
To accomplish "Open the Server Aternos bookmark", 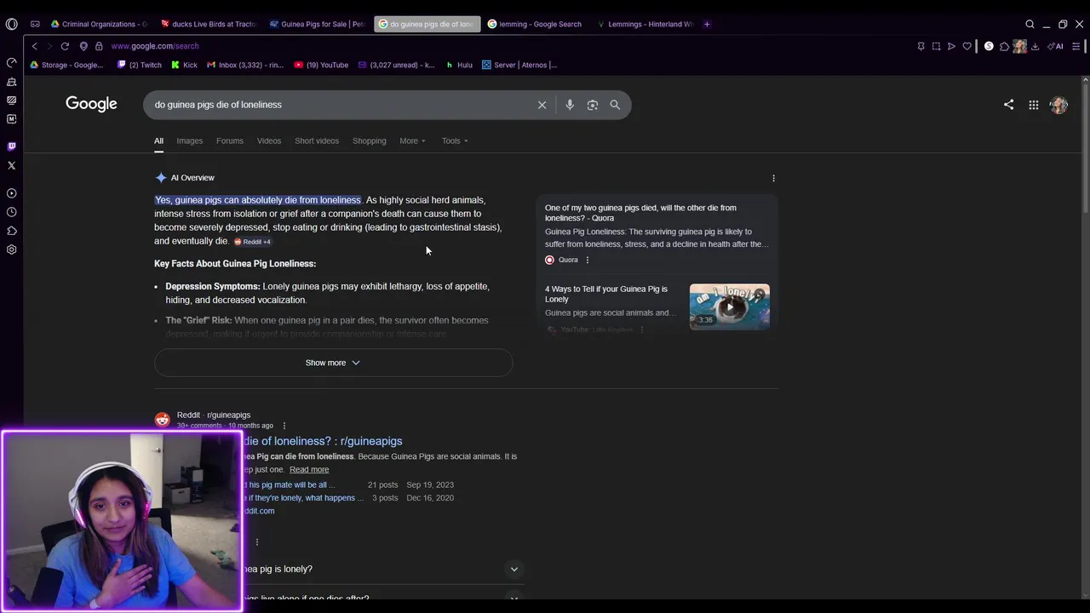I will [x=519, y=65].
